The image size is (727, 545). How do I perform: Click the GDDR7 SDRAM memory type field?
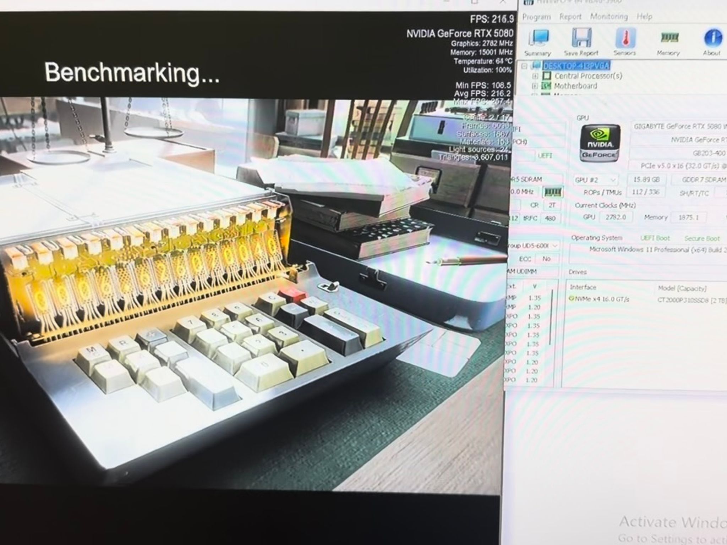click(699, 180)
